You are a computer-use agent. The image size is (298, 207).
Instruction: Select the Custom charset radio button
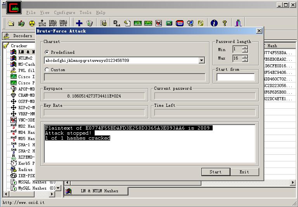click(47, 70)
